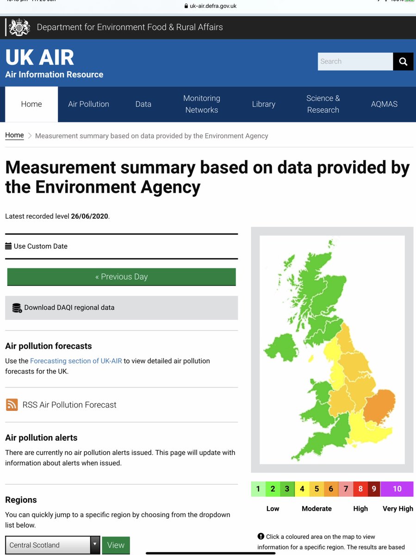The width and height of the screenshot is (416, 555).
Task: Click inside the Search field
Action: click(x=355, y=62)
